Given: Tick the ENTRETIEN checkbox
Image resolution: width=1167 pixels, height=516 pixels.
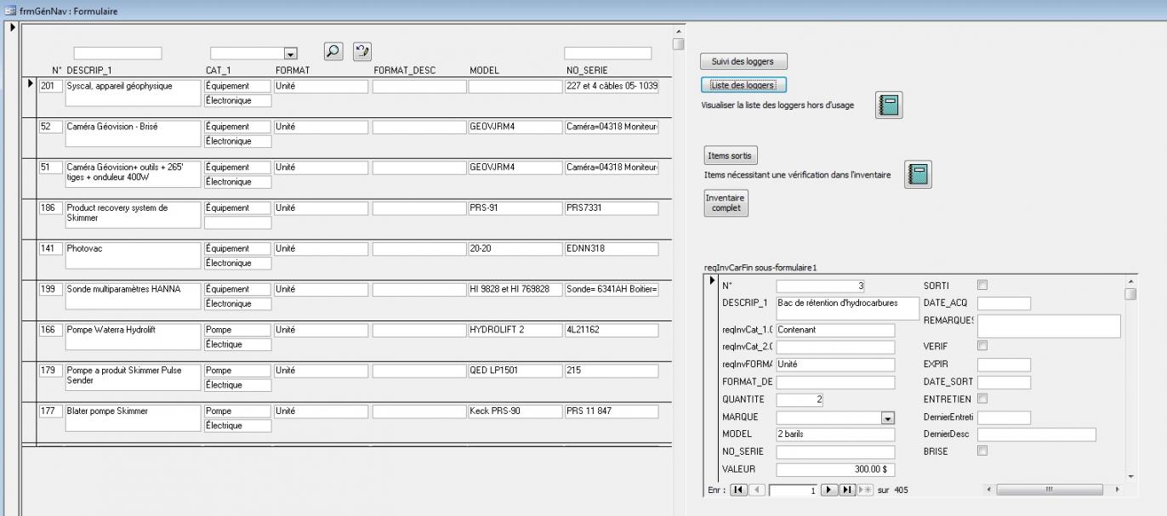Looking at the screenshot, I should point(982,399).
